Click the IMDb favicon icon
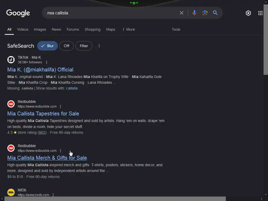The height and width of the screenshot is (201, 268). (11, 192)
